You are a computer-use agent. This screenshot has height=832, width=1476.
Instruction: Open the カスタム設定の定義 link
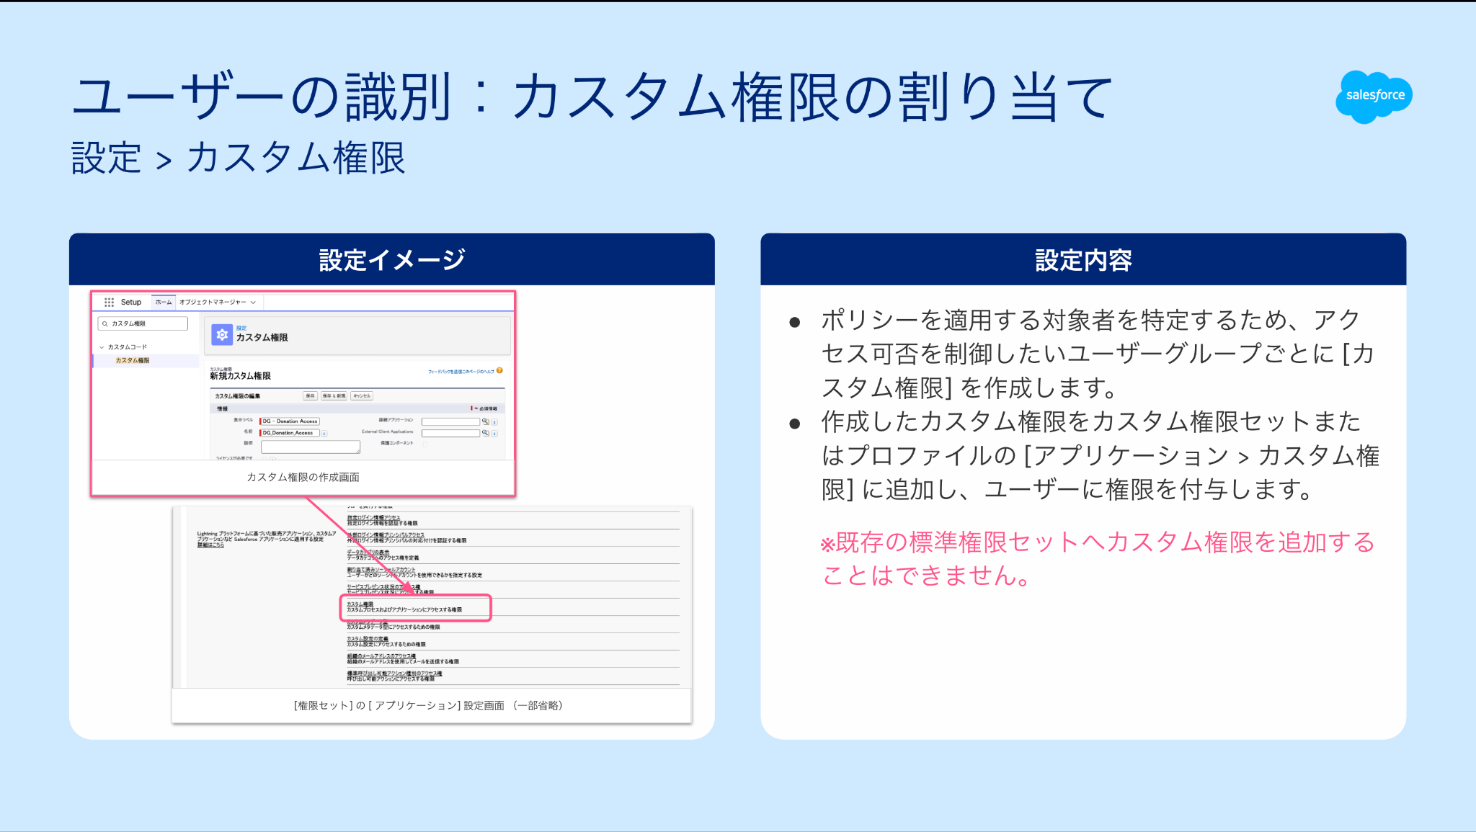[368, 639]
